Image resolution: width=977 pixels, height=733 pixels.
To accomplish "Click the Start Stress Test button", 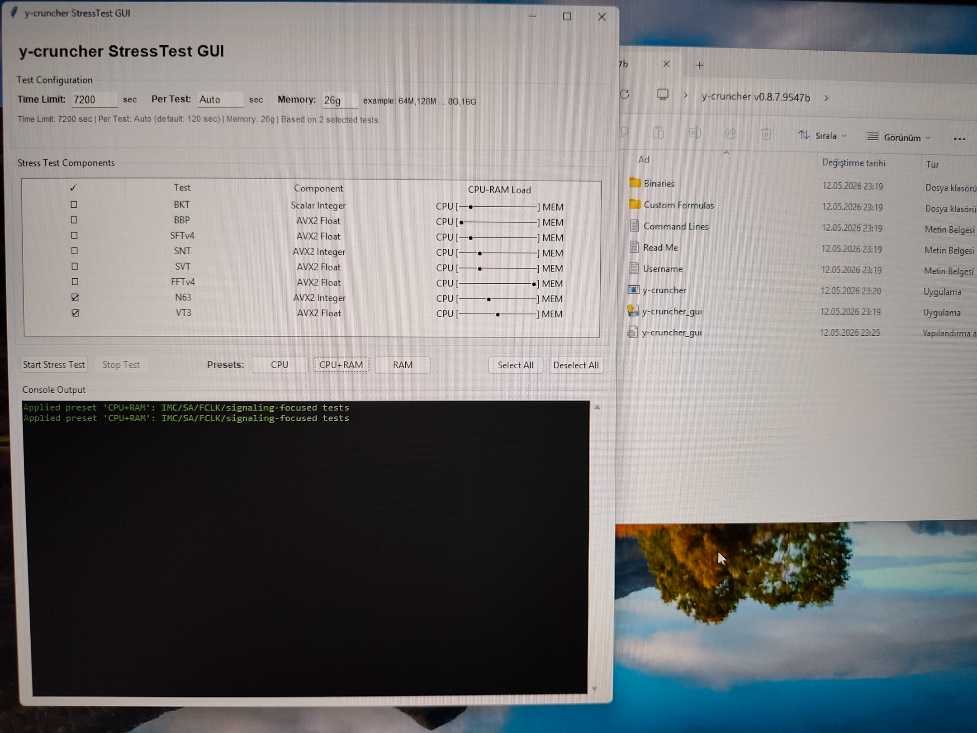I will (x=54, y=365).
